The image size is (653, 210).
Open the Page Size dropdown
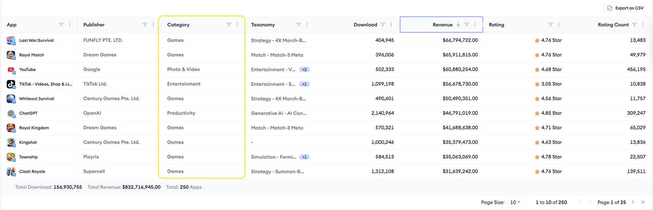[x=515, y=202]
